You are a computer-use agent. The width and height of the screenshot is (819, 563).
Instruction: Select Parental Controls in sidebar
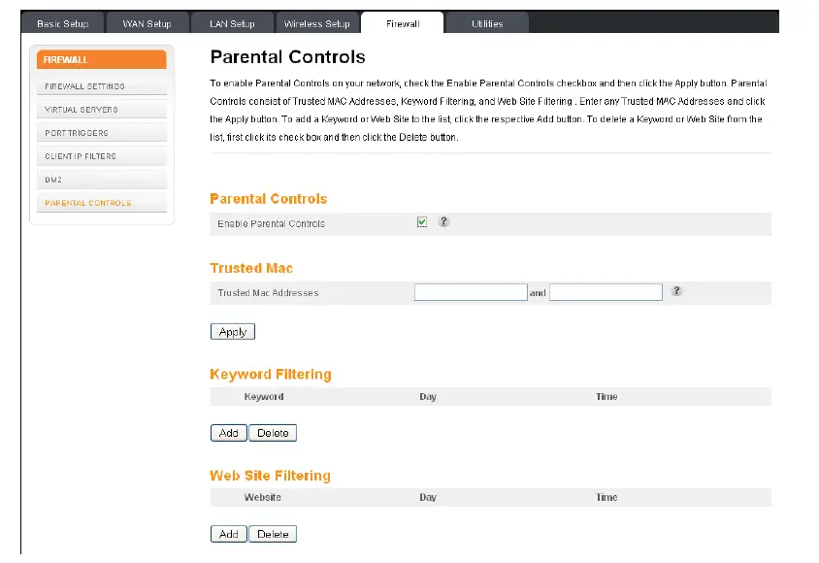[102, 203]
